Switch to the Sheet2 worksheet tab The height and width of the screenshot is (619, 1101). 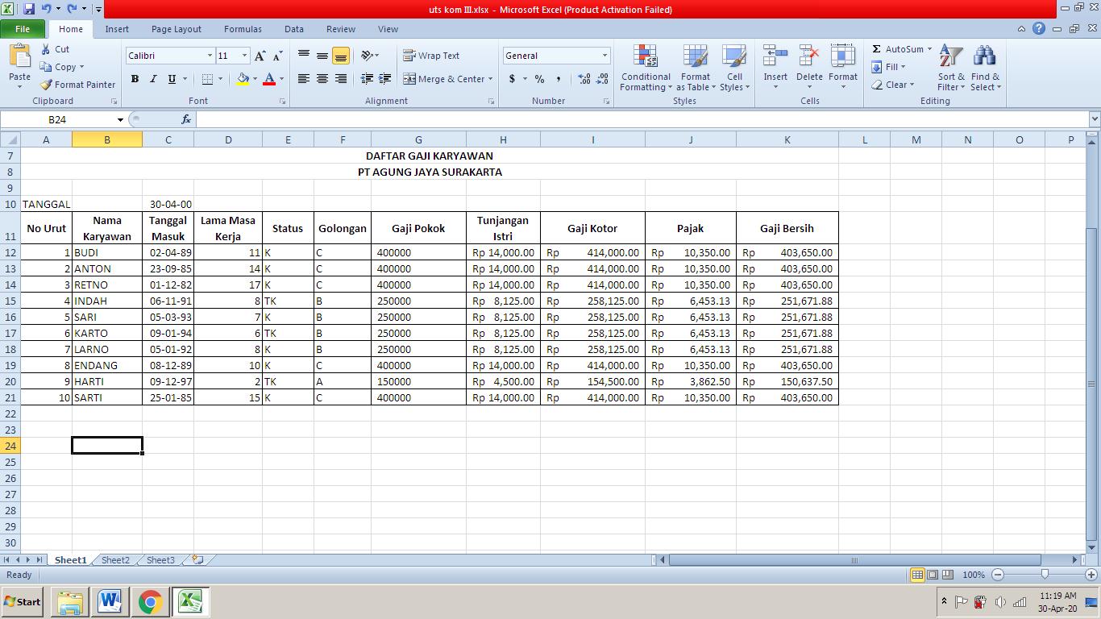115,560
